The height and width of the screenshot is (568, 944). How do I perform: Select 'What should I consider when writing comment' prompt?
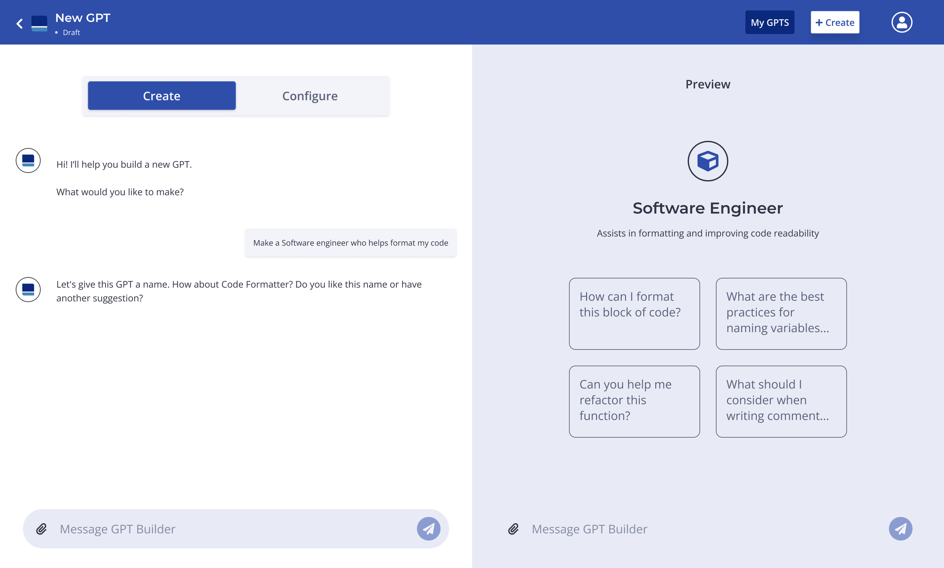click(781, 401)
